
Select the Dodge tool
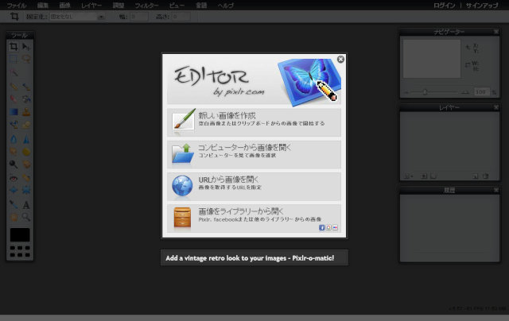coord(14,164)
